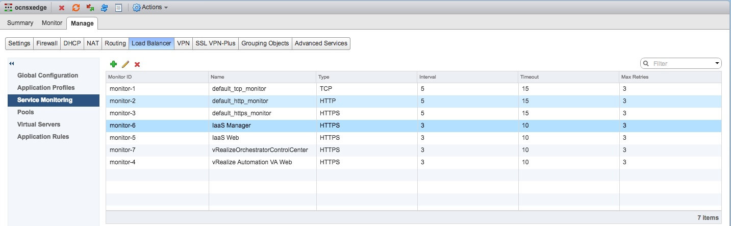Click the orange refresh icon in top toolbar
The height and width of the screenshot is (226, 731).
coord(76,8)
